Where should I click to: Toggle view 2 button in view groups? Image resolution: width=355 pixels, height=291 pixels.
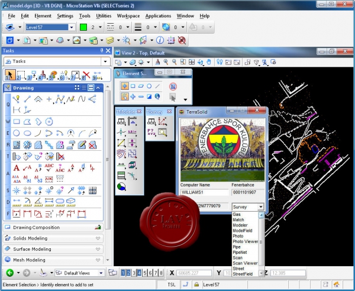(128, 273)
